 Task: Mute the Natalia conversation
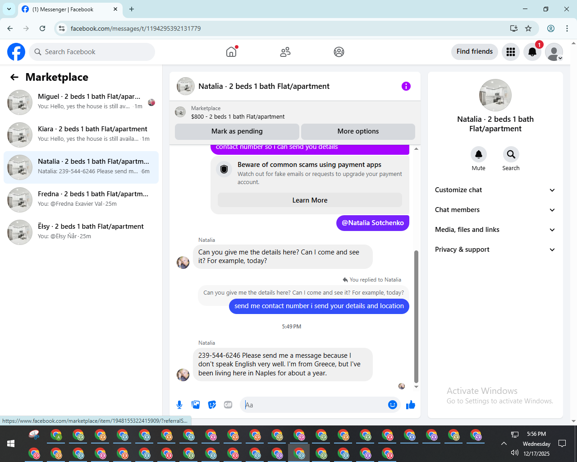pos(479,154)
